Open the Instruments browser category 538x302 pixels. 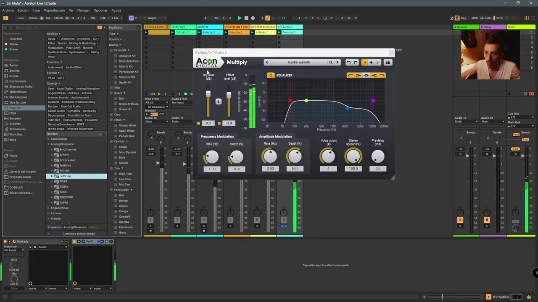(18, 81)
